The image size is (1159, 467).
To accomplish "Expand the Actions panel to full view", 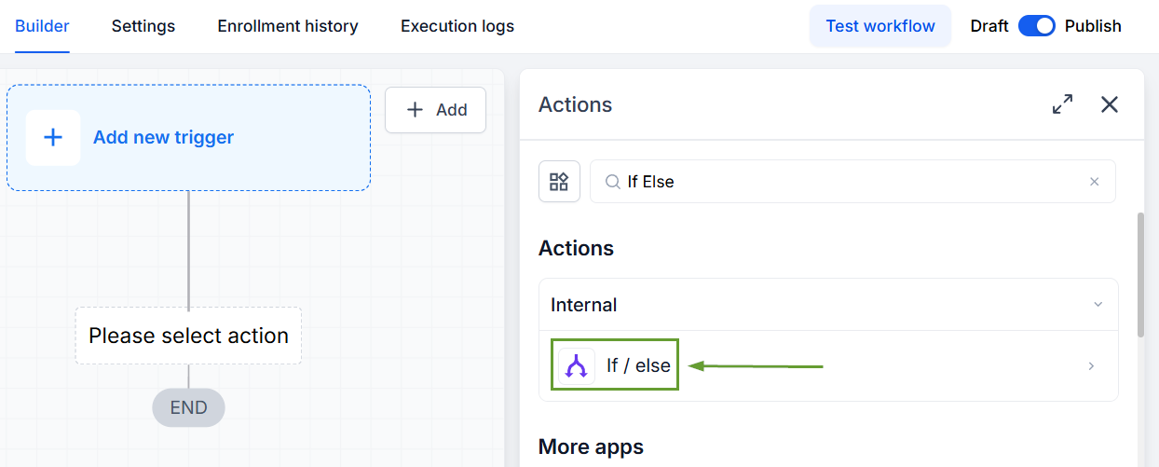I will 1062,104.
